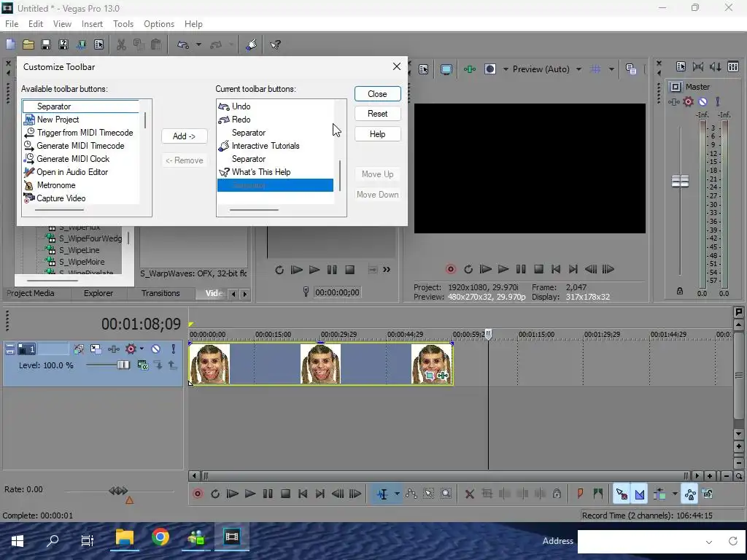
Task: Toggle Master bus mute icon in mixer
Action: (703, 101)
